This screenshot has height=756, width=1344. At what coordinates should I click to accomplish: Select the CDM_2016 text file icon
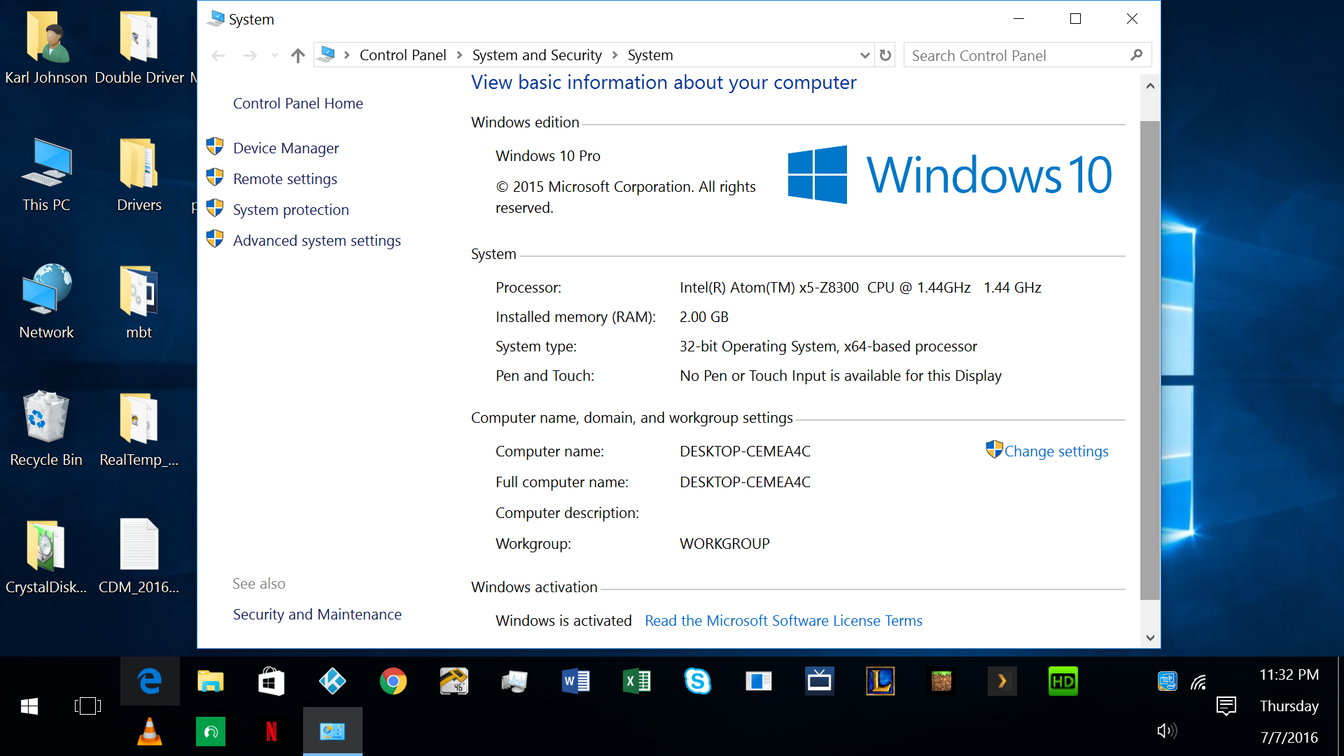[139, 556]
